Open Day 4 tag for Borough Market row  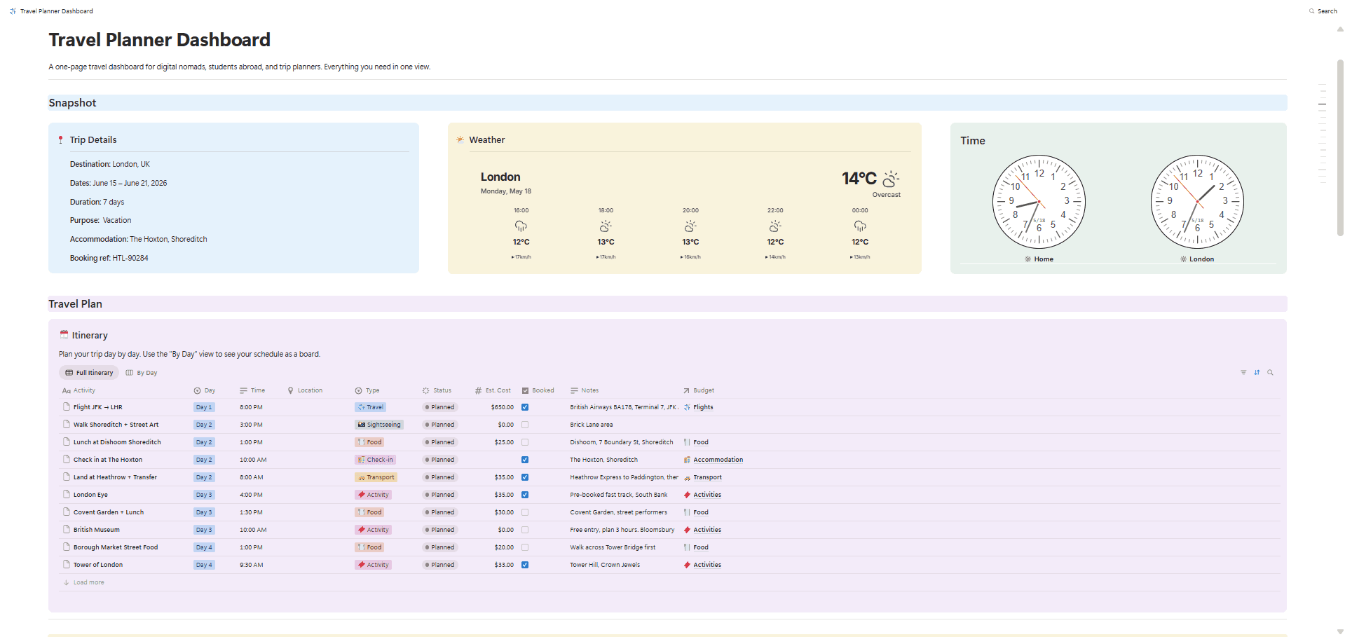(x=204, y=547)
